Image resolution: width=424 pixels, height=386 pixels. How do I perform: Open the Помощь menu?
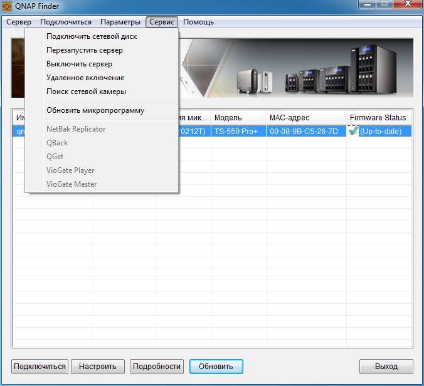pos(198,22)
